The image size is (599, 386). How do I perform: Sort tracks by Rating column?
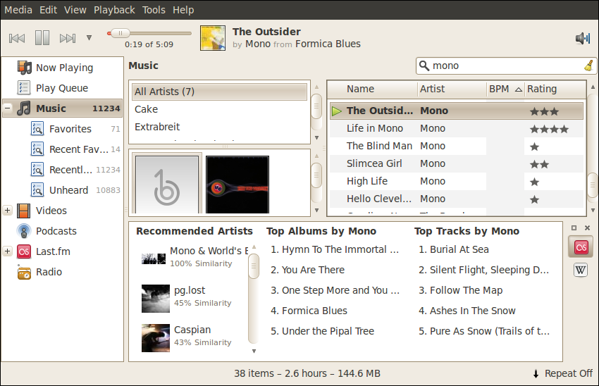tap(555, 89)
